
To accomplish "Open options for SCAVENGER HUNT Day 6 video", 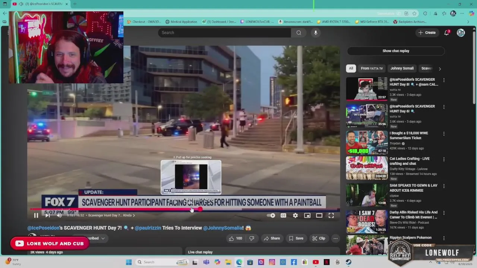I will tap(443, 107).
